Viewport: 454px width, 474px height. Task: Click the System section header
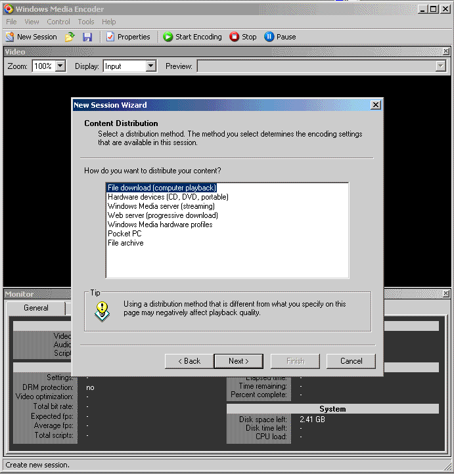(332, 409)
